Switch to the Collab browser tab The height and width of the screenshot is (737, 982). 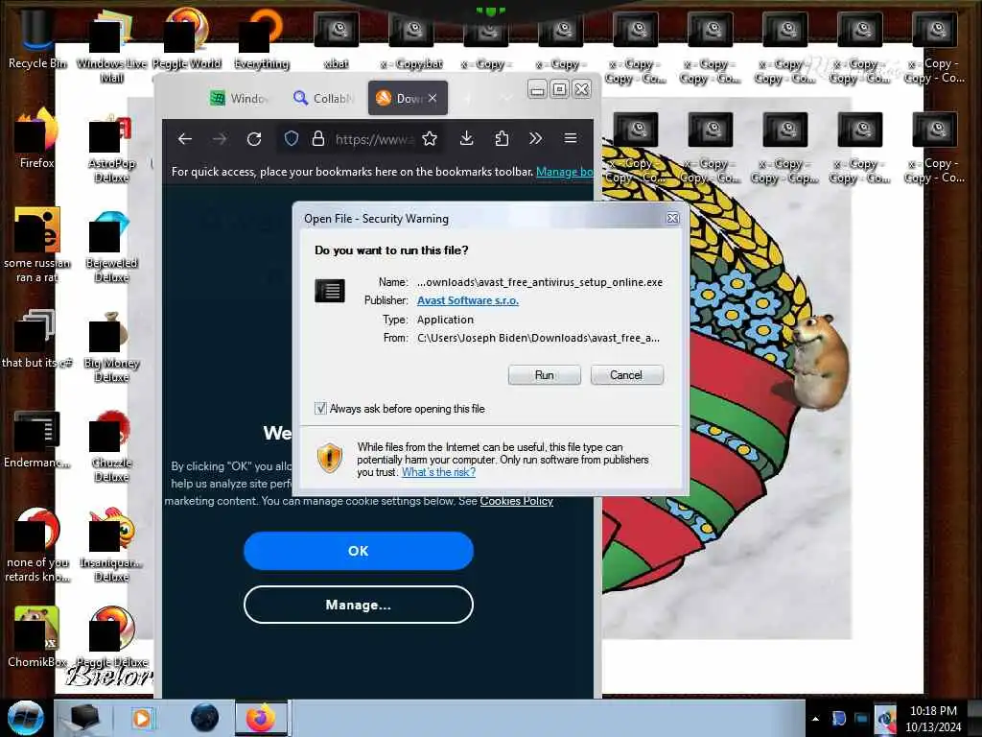324,99
